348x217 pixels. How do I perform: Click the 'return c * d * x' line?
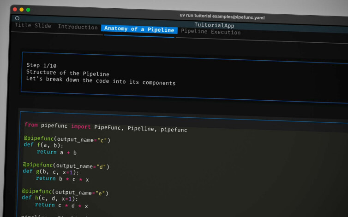click(61, 206)
